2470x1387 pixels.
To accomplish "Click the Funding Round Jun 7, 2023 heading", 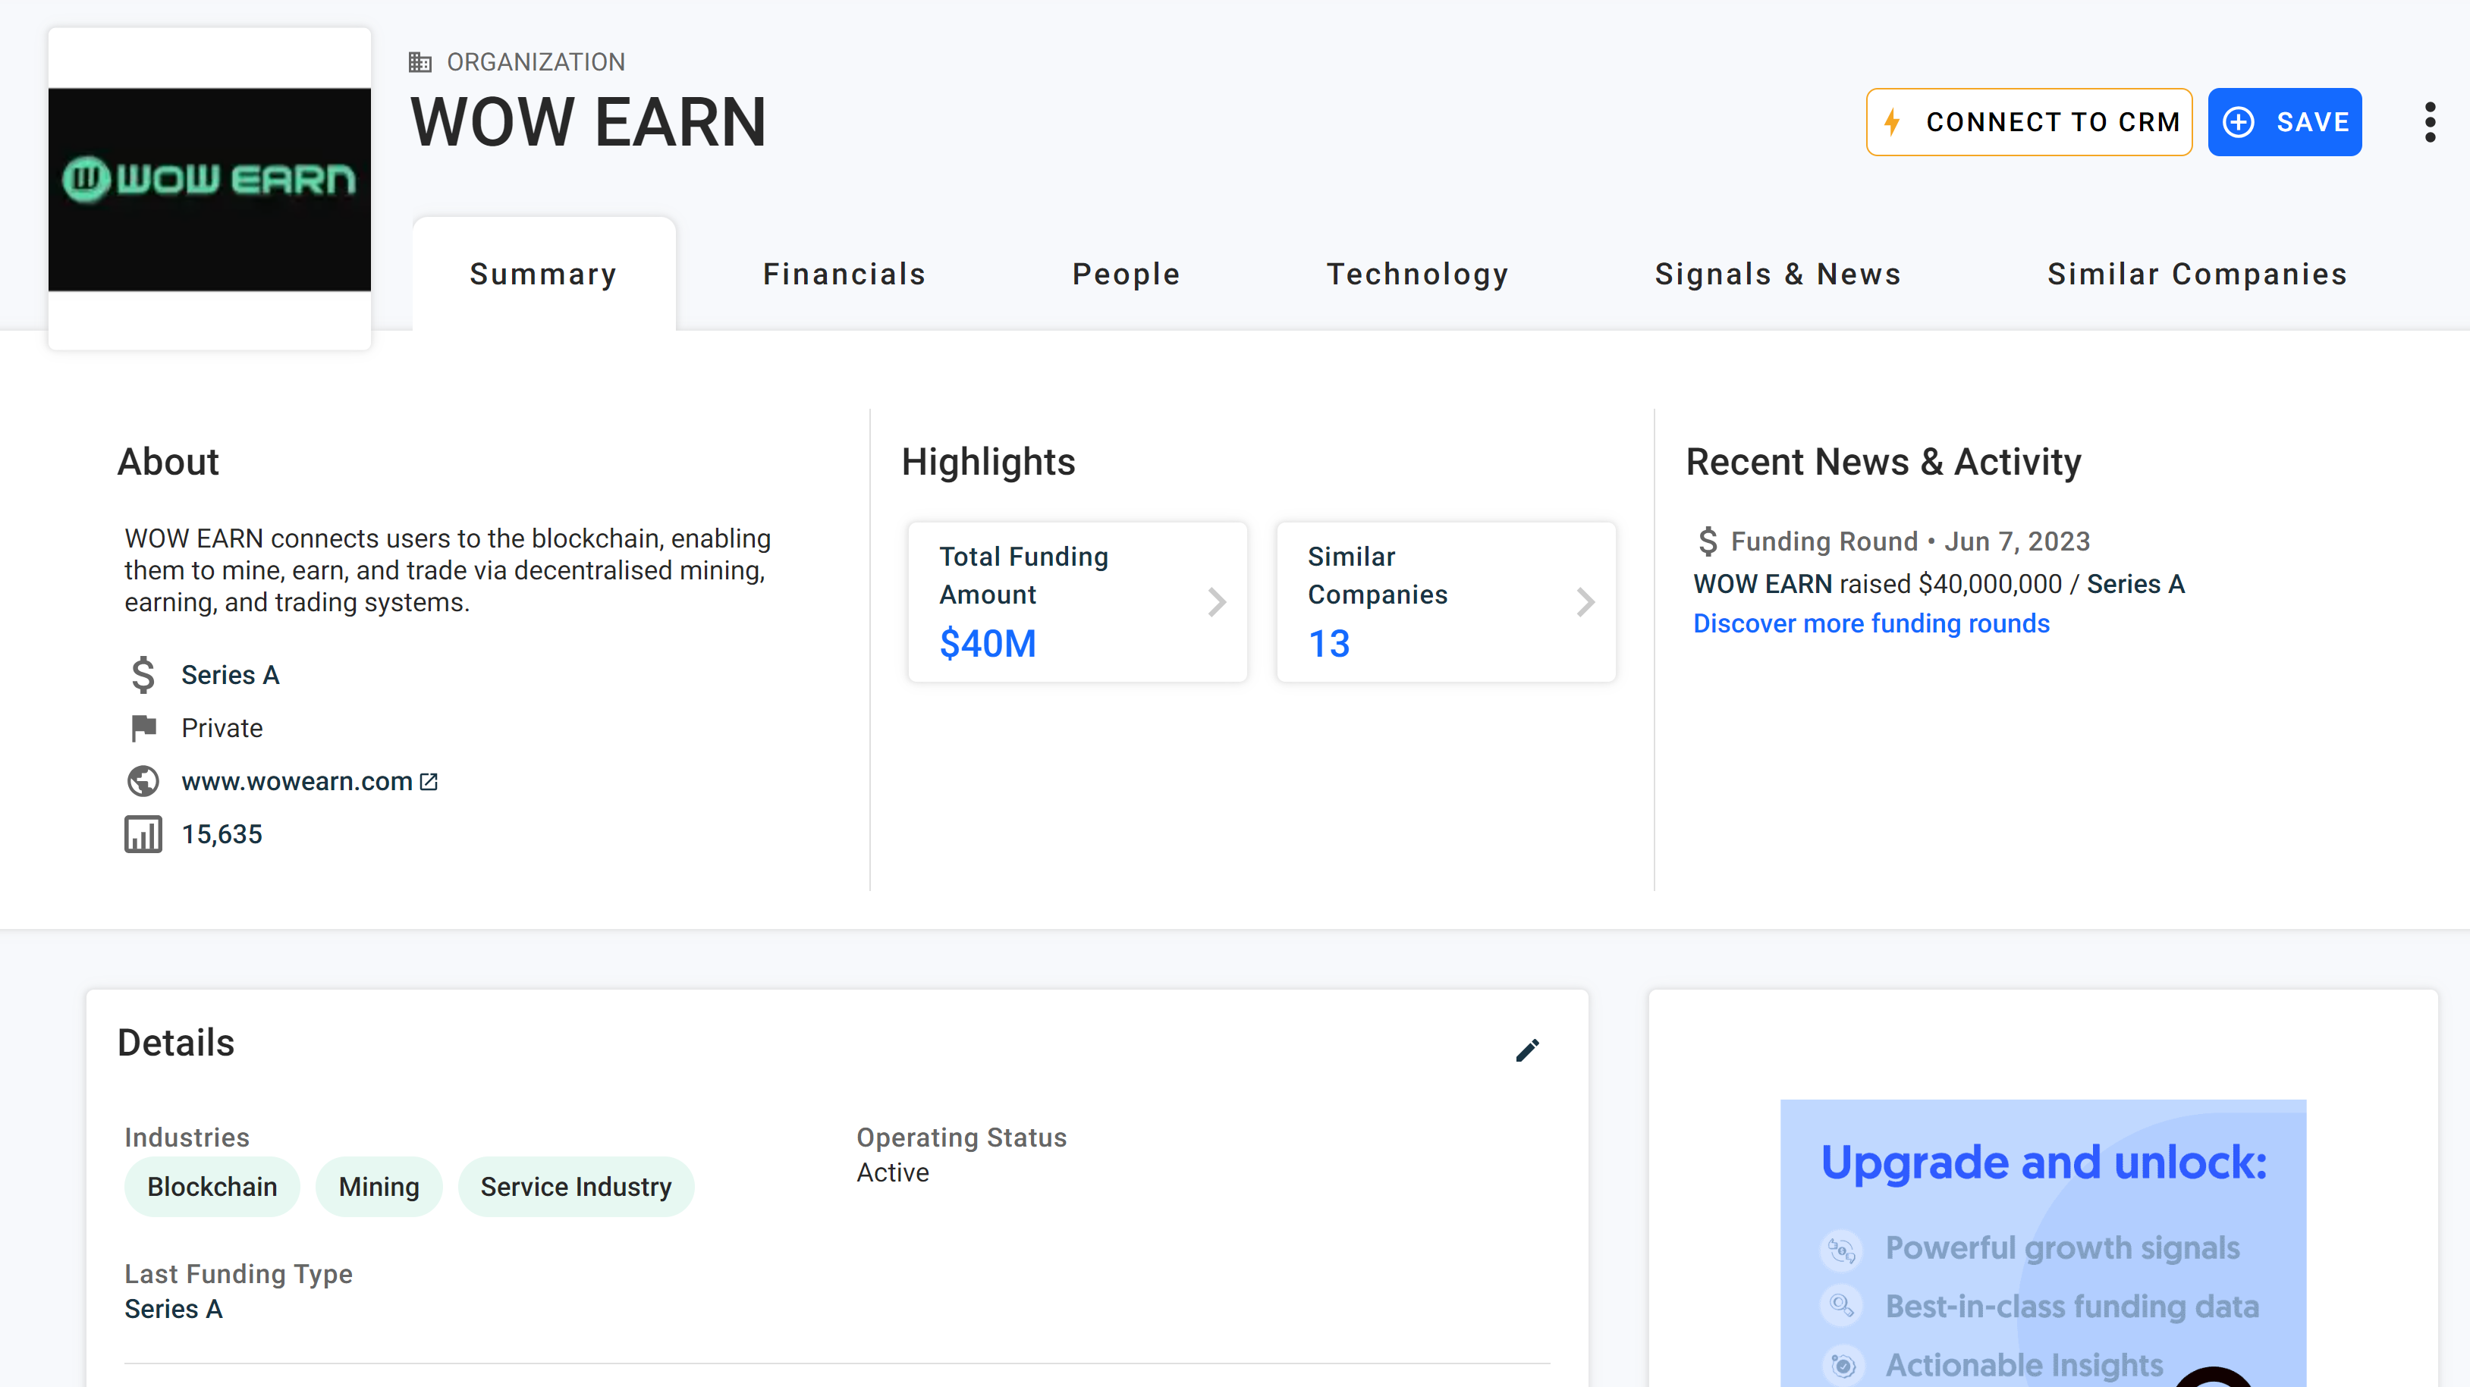I will (1910, 541).
